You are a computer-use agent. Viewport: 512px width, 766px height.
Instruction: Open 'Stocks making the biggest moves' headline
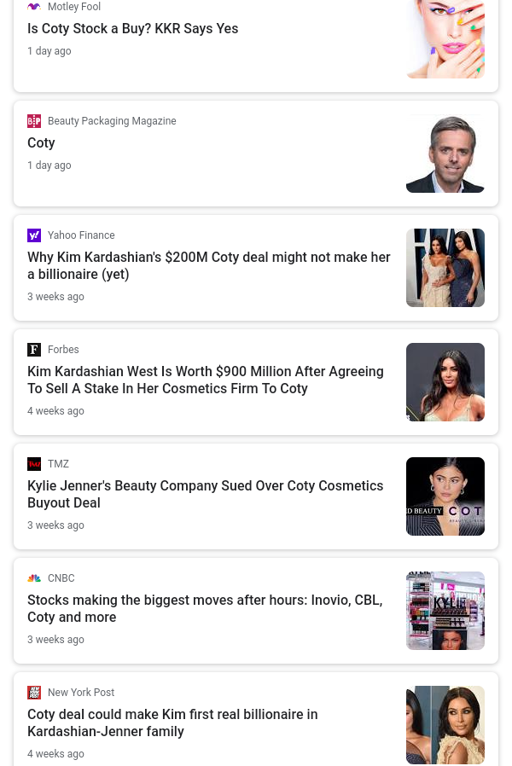tap(205, 608)
